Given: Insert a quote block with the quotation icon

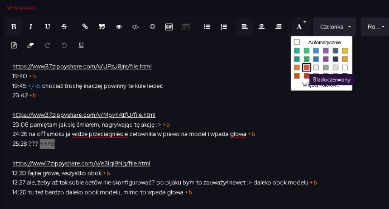Looking at the screenshot, I should pyautogui.click(x=102, y=27).
